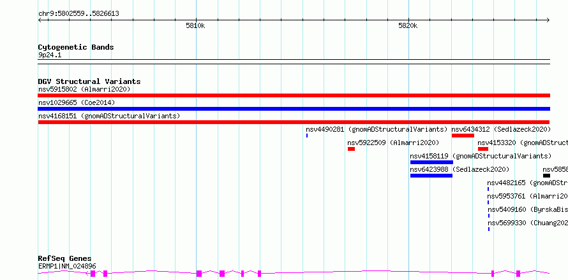
Task: Click the leftmost ERMP1 exon block
Action: [93, 274]
